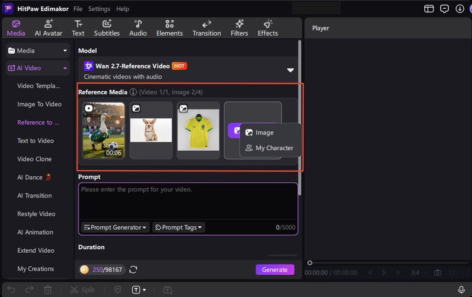The image size is (472, 297).
Task: Open AI Dance in sidebar
Action: [34, 177]
